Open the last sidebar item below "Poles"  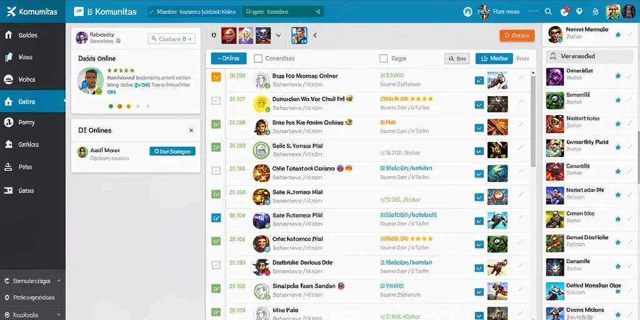(32, 190)
